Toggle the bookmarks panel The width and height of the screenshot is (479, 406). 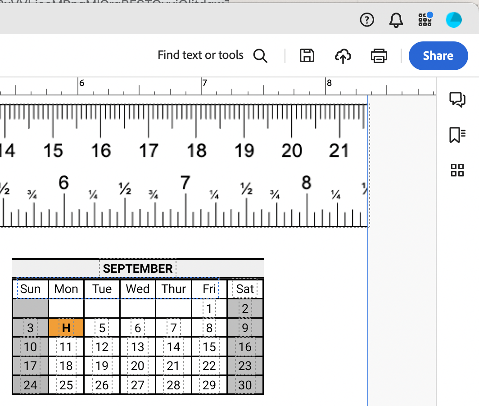[457, 134]
